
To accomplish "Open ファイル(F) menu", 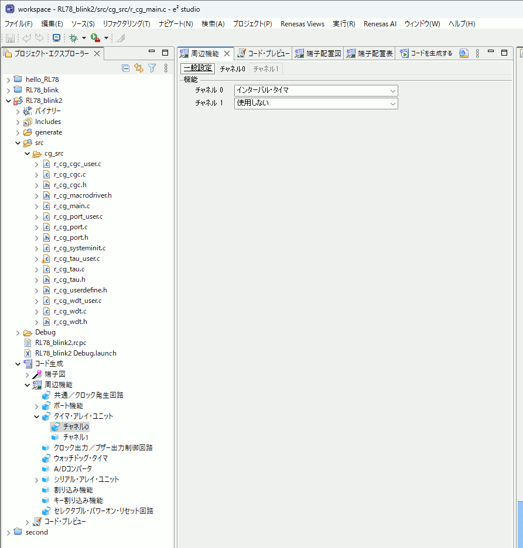I will 19,24.
